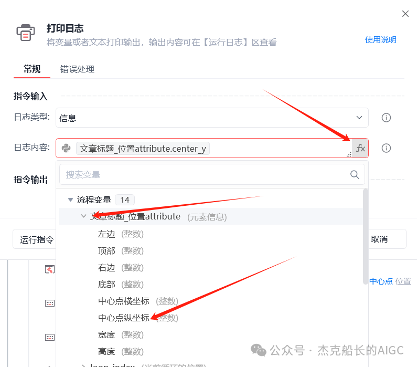This screenshot has width=417, height=367.
Task: Click the resize handle in log content field
Action: [349, 154]
